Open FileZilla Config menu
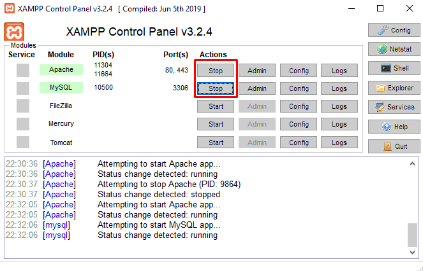Screen dimensions: 423x271 click(x=299, y=106)
